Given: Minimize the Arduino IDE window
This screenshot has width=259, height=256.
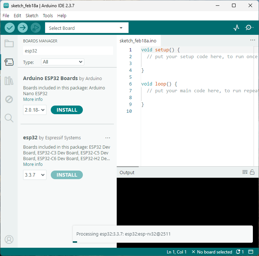Looking at the screenshot, I should [x=218, y=6].
